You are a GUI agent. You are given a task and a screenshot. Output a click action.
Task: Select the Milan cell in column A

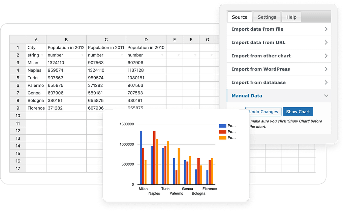36,63
